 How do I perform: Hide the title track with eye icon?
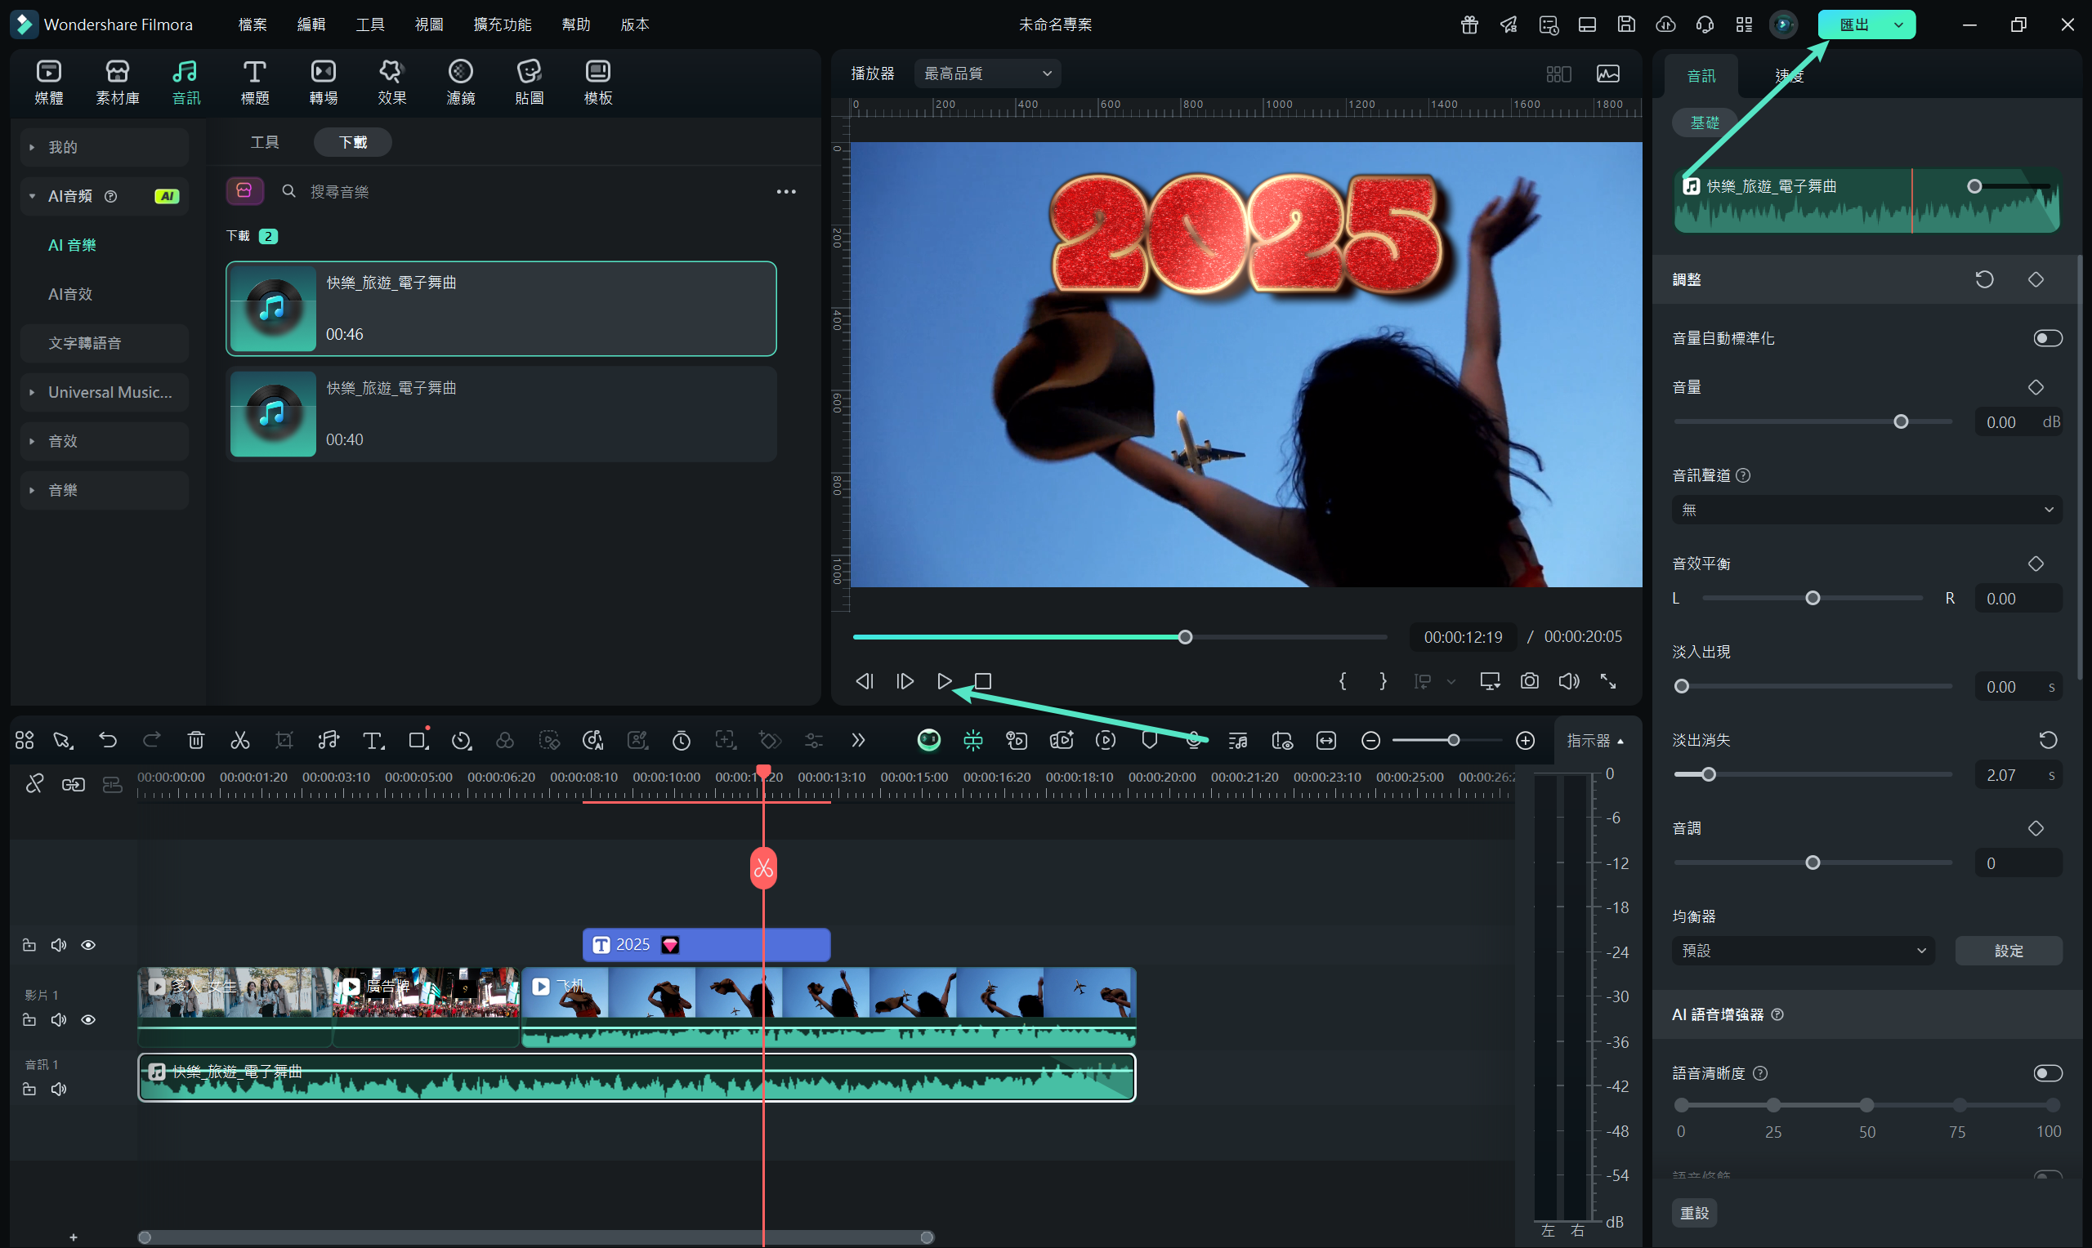(88, 945)
